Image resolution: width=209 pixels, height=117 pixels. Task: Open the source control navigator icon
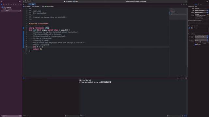pos(4,4)
